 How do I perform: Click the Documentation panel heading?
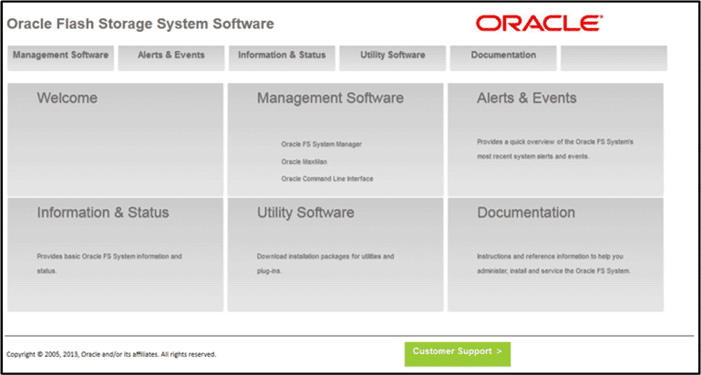[526, 212]
